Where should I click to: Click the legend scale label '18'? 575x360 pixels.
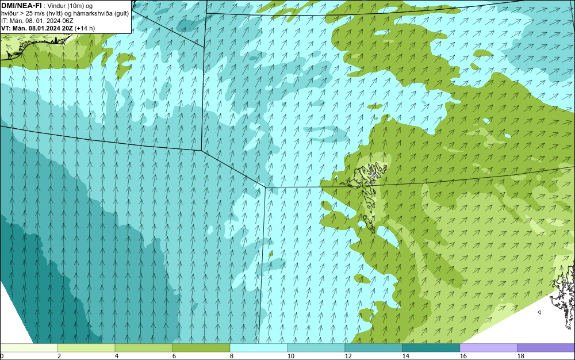click(521, 356)
